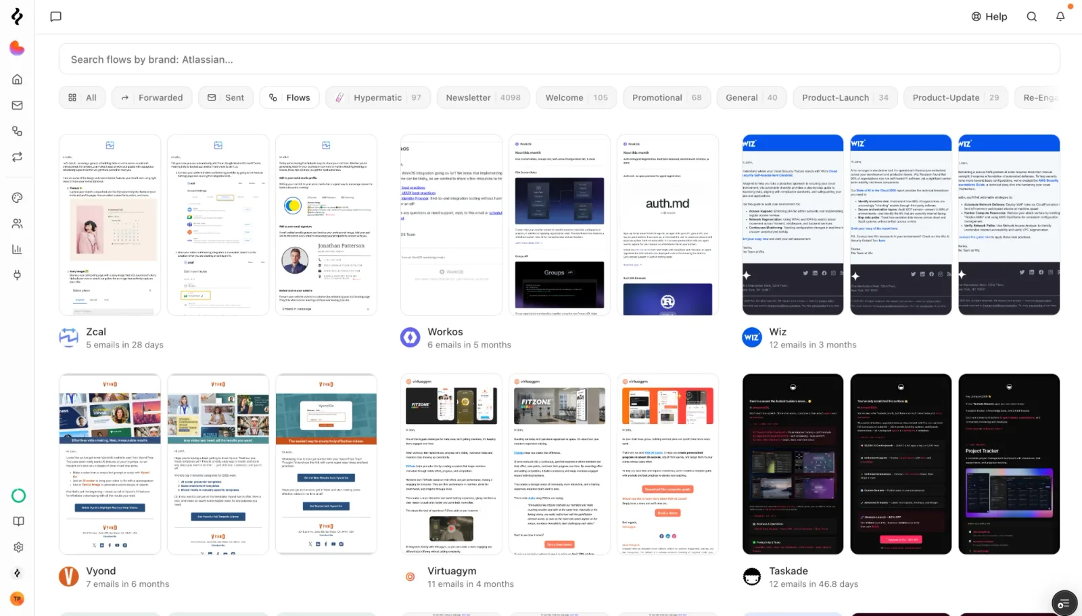
Task: Select the Welcome 105 filter tab
Action: point(576,97)
